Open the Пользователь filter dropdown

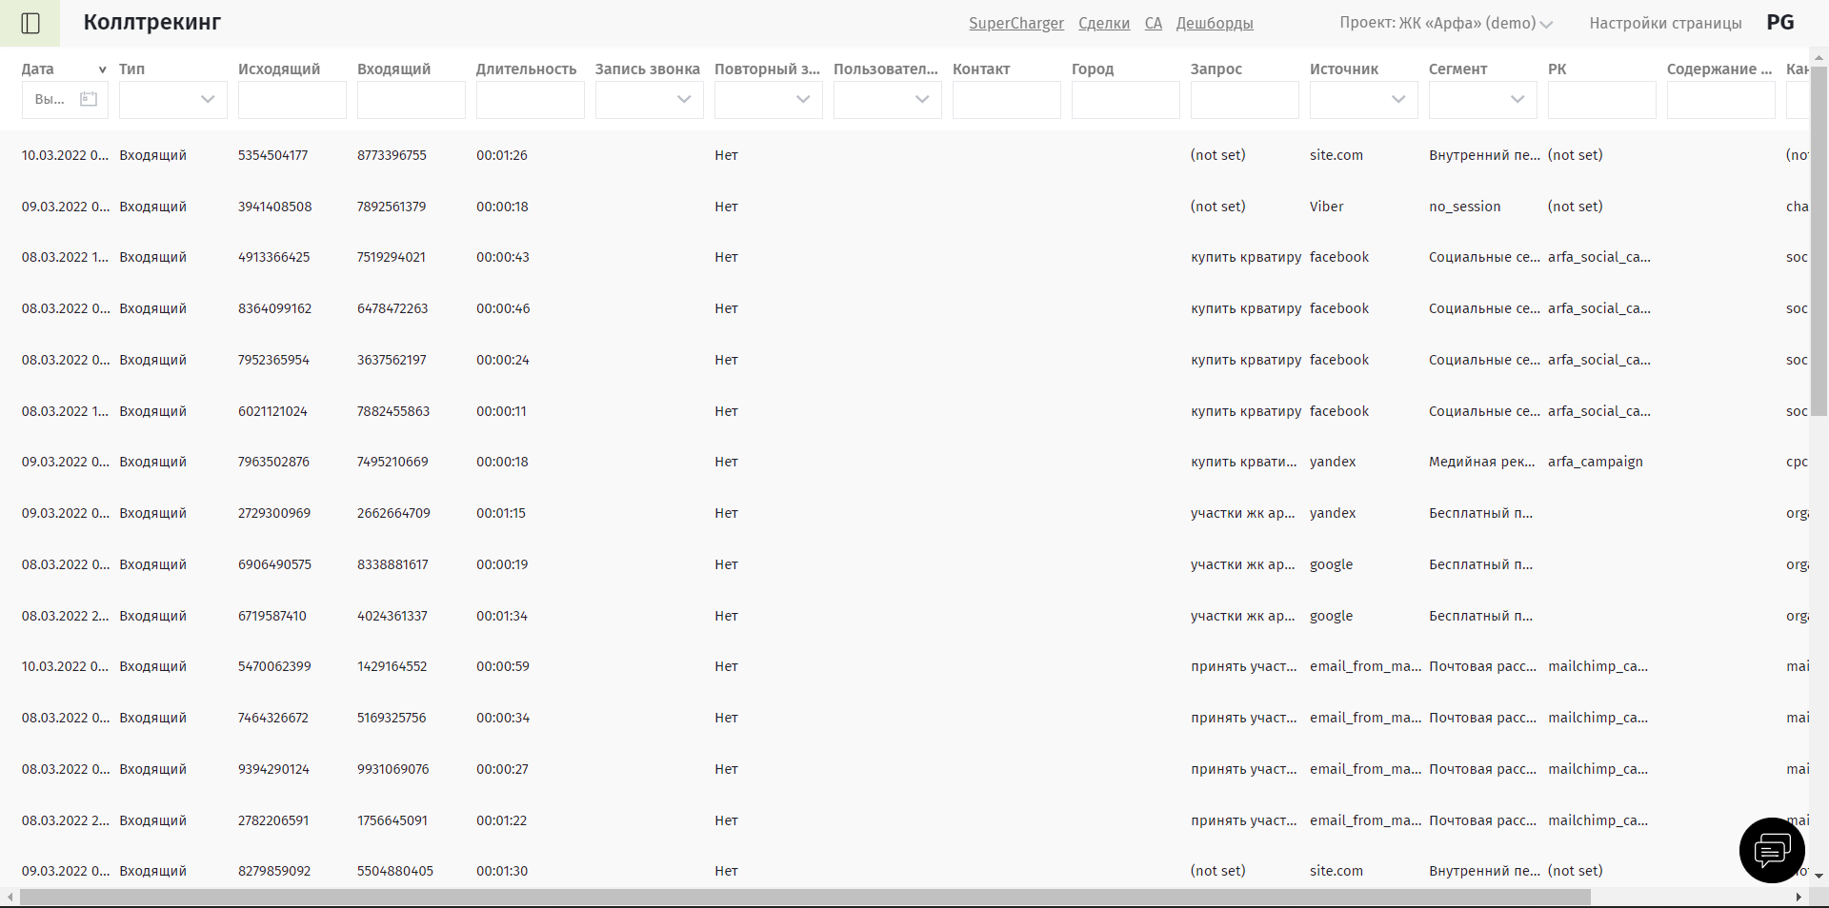[922, 99]
